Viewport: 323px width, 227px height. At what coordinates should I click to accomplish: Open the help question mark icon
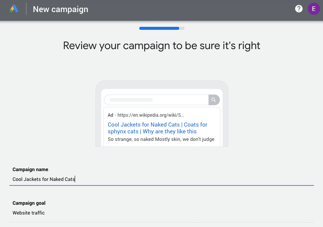(299, 9)
